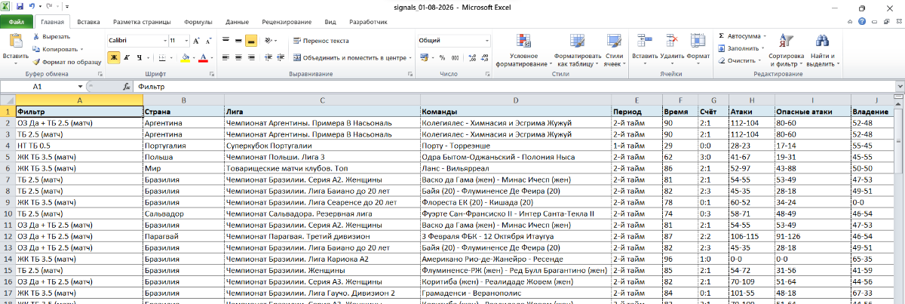905x304 pixels.
Task: Toggle Underline (Ч) formatting
Action: [140, 57]
